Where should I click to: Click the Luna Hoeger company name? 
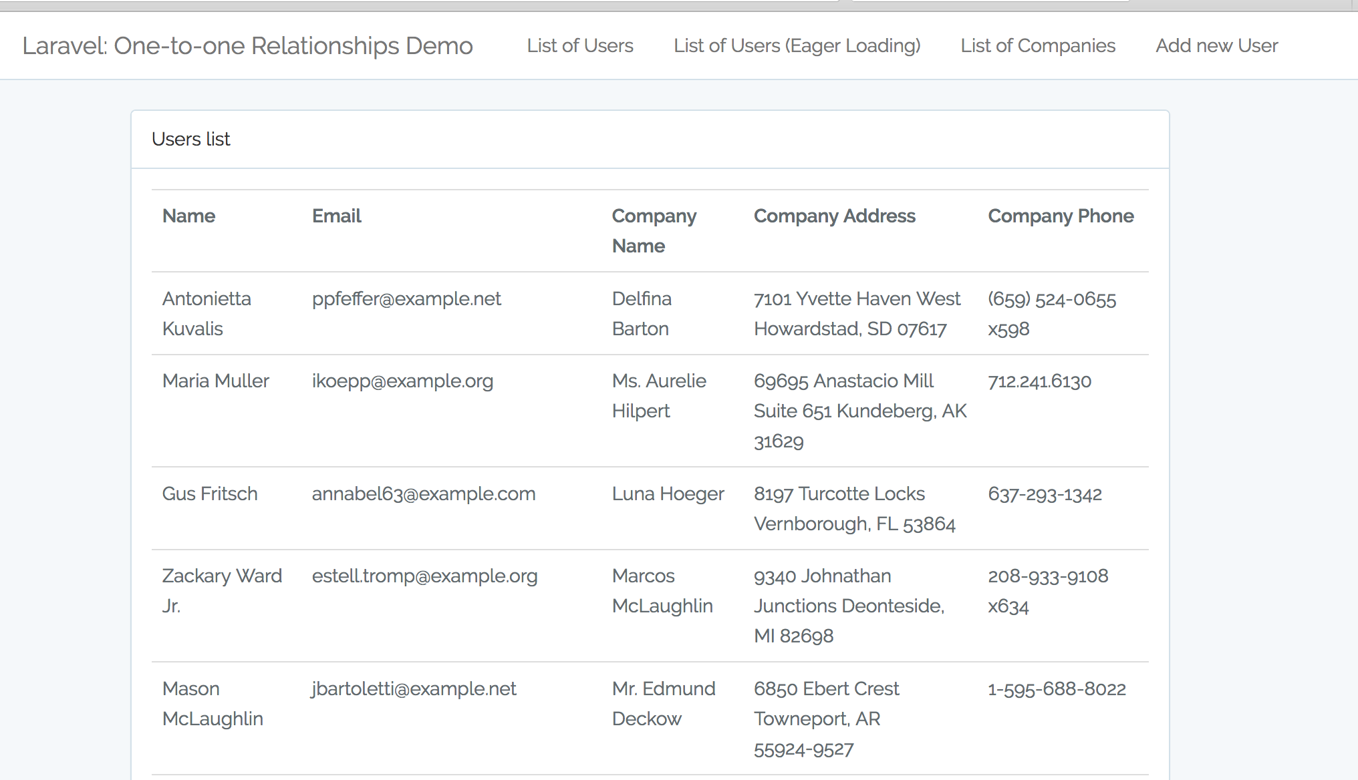tap(668, 494)
